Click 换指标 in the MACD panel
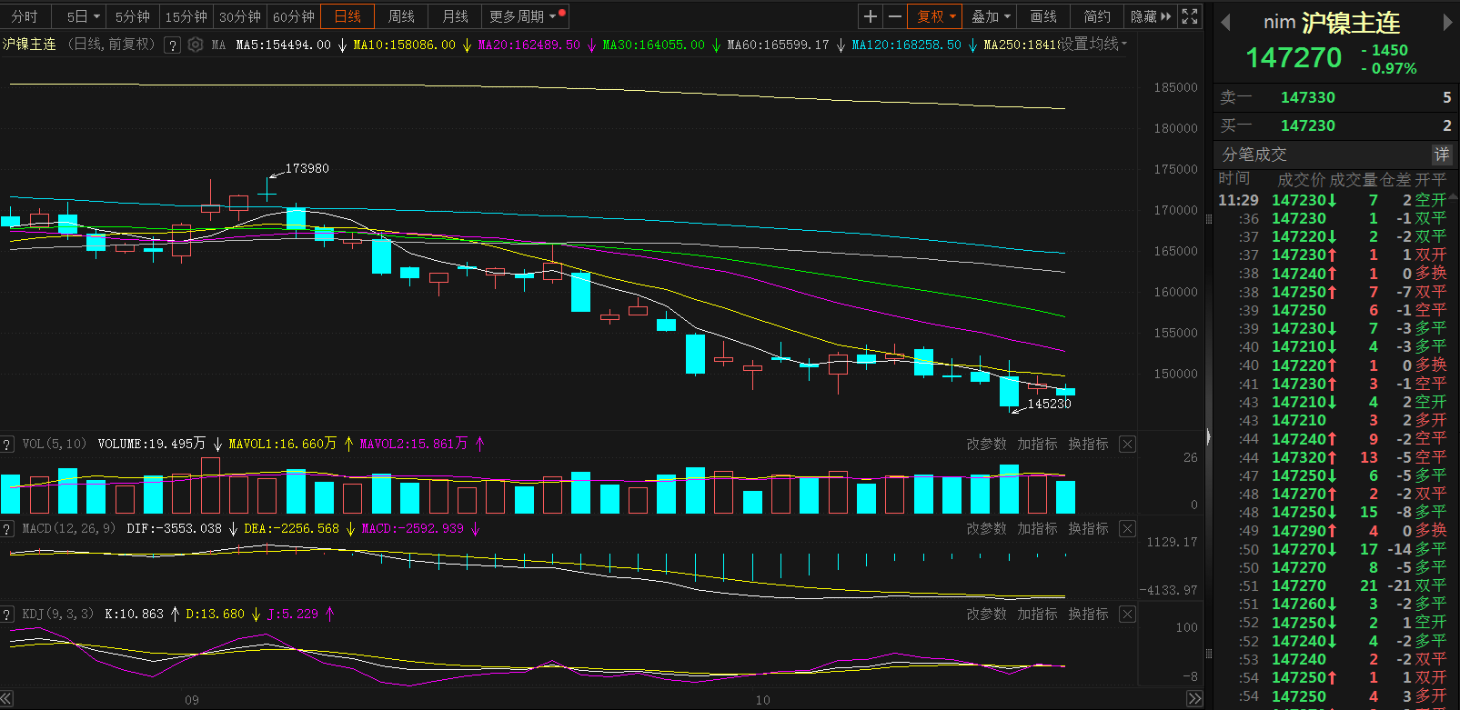 (x=1088, y=528)
